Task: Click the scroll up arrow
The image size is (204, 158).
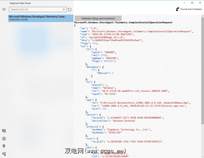Action: (202, 16)
